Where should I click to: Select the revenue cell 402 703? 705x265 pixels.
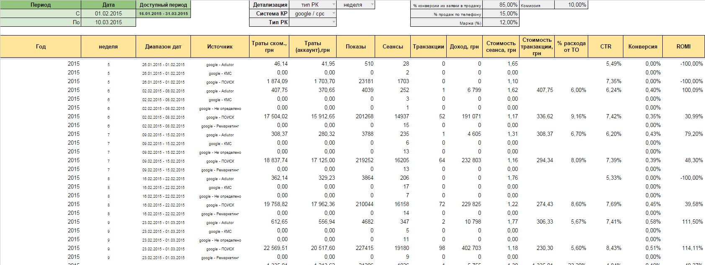471,248
